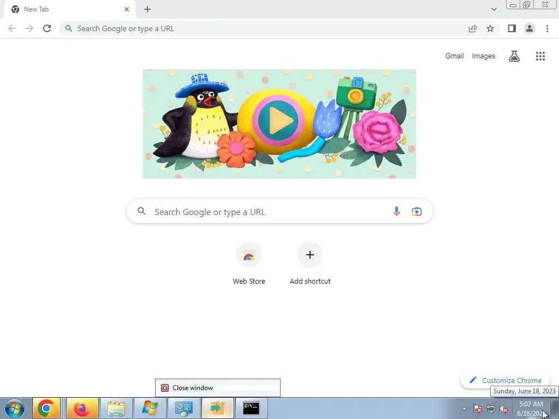Click the forward navigation arrow
The image size is (559, 419).
point(29,28)
